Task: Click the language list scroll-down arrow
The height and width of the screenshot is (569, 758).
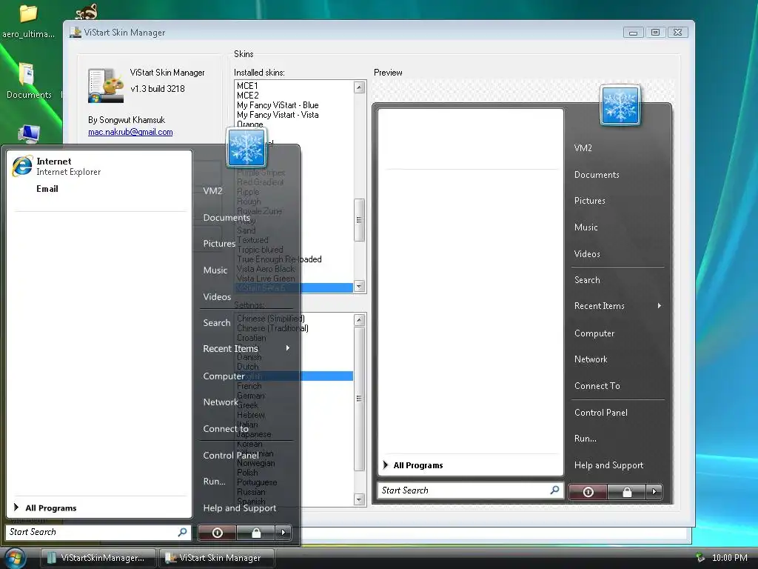Action: point(359,499)
